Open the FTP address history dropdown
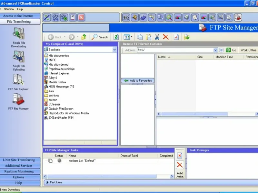 click(215, 50)
